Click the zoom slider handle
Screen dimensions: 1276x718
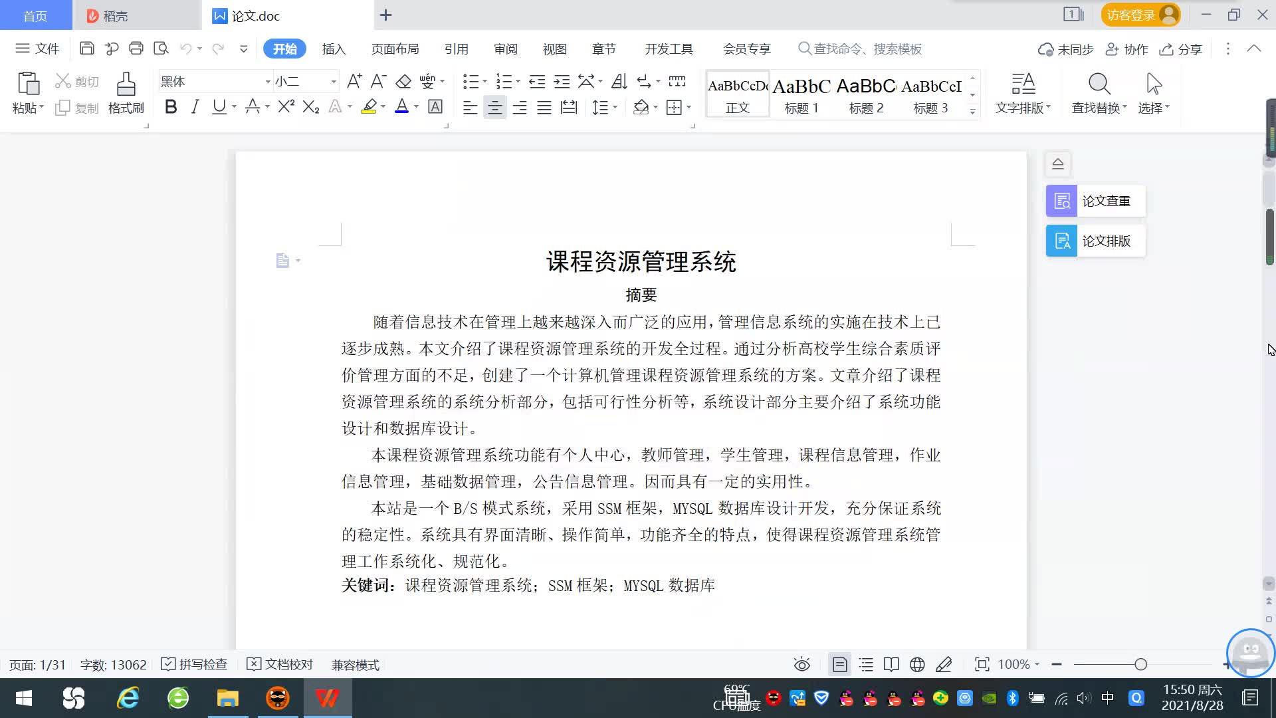coord(1140,665)
